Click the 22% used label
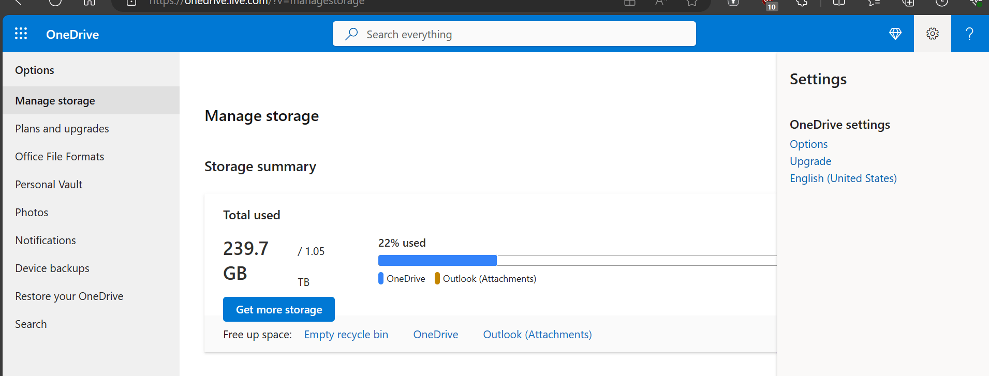 tap(402, 243)
